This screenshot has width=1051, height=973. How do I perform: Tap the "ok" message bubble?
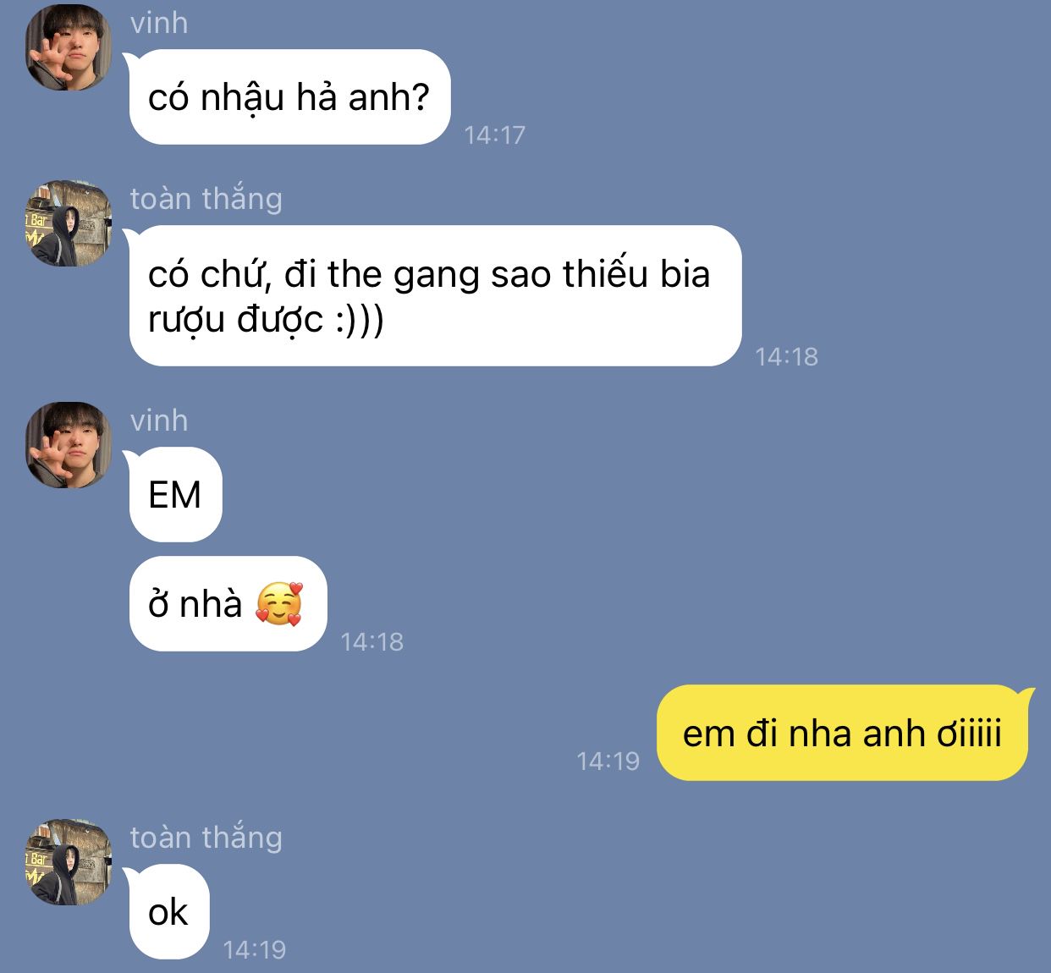click(168, 912)
